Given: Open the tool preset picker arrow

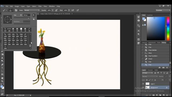Looking at the screenshot, I should tap(6, 10).
